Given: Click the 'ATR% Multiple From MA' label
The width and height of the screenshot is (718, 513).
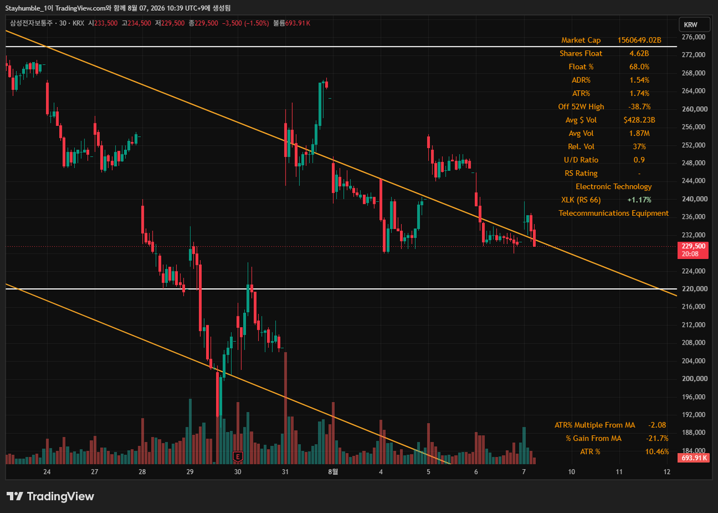Looking at the screenshot, I should click(595, 425).
